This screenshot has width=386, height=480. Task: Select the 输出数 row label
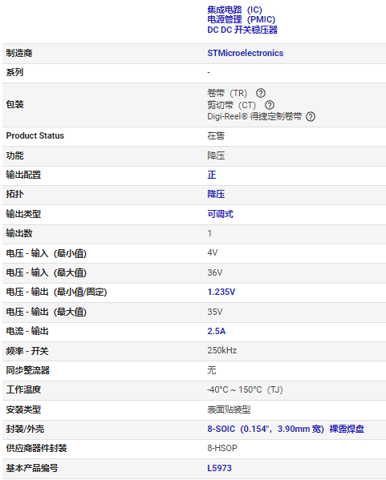click(19, 233)
